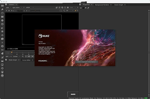Screen dimensions: 150x99
Task: Open the AIR nodes pinwheel icon
Action: click(x=2, y=68)
